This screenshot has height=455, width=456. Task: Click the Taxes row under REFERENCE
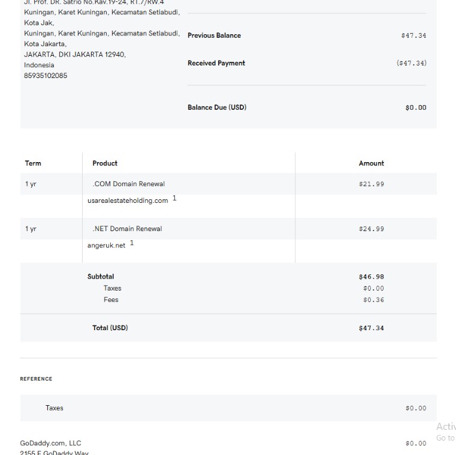(x=55, y=408)
